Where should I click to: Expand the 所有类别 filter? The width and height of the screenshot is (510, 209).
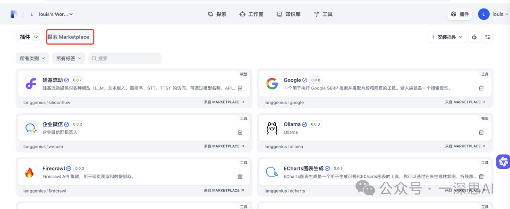click(x=32, y=58)
